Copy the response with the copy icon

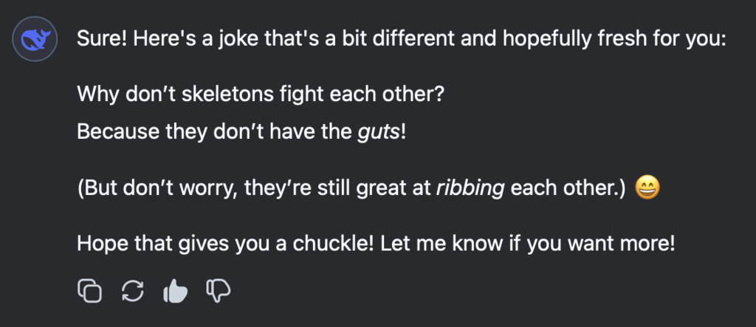tap(89, 291)
